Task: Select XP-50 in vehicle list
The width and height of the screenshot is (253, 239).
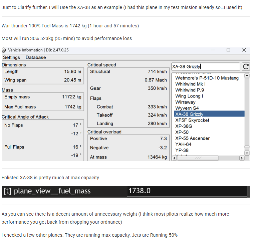Action: coord(182,132)
